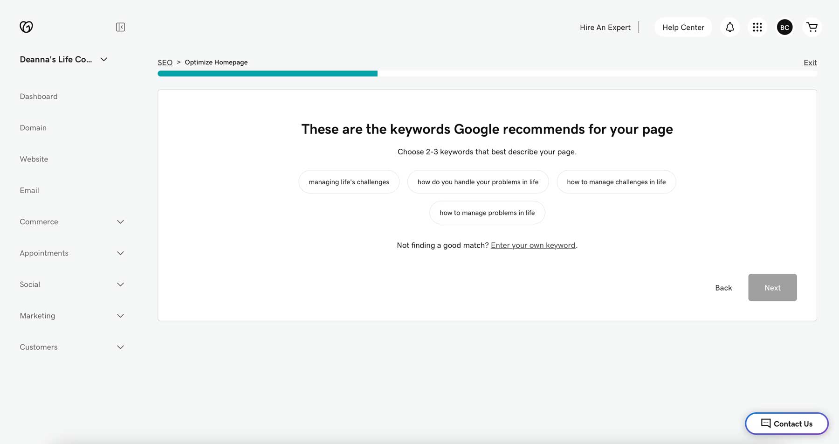Screen dimensions: 839x444
Task: Select the keyword 'managing life's challenges'
Action: [x=349, y=182]
